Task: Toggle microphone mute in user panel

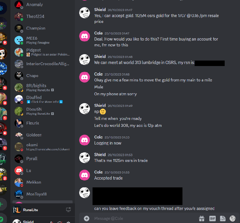Action: 51,222
